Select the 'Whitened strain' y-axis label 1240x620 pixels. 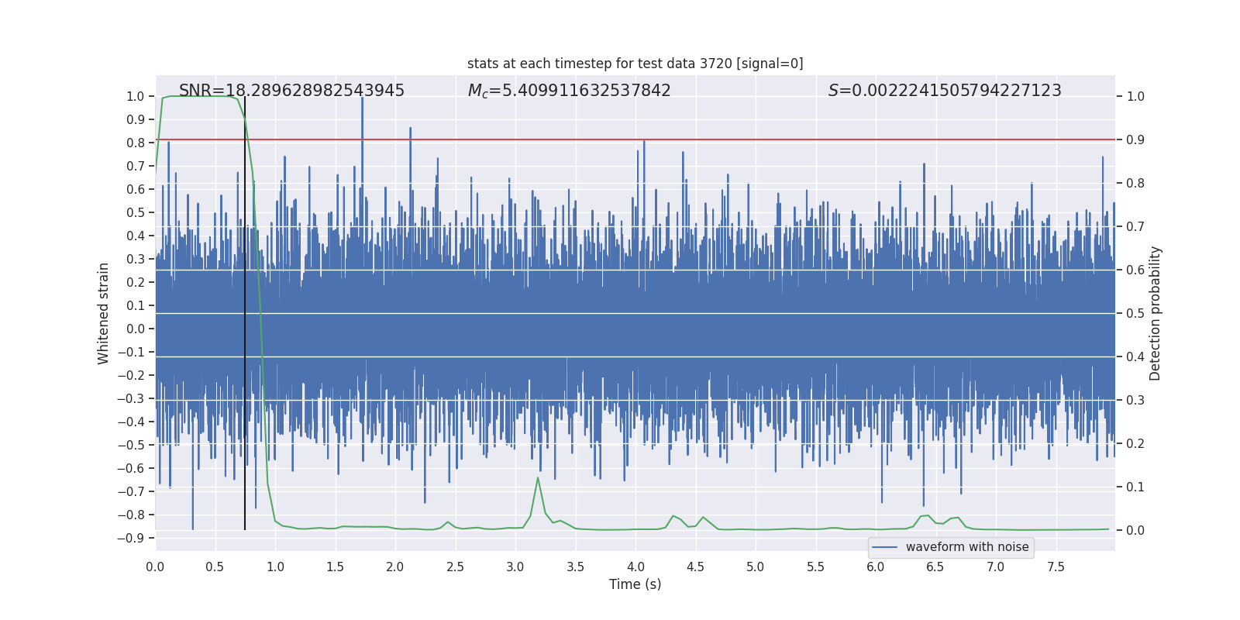[x=103, y=313]
